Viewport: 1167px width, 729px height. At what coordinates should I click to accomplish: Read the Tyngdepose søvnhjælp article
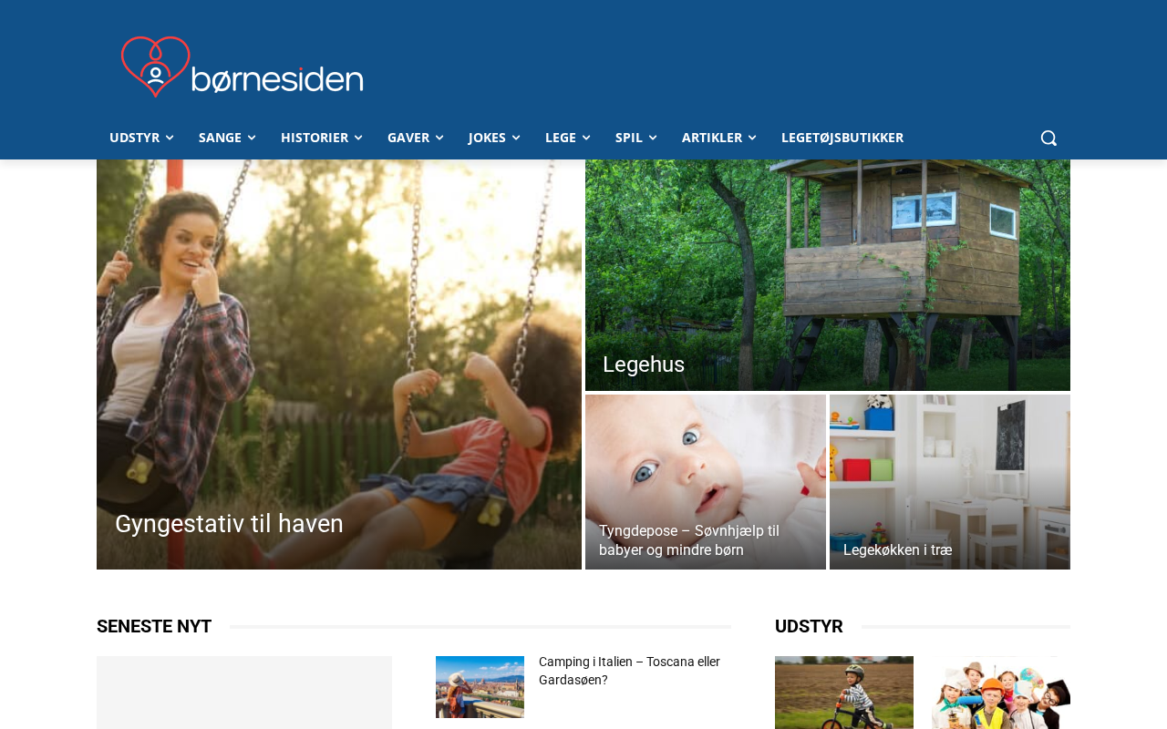click(x=689, y=540)
